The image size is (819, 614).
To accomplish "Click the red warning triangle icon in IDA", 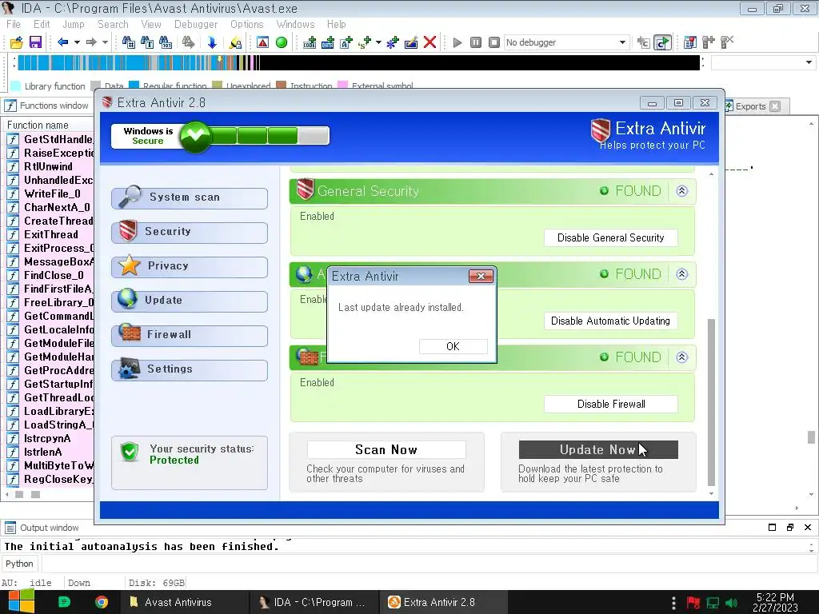I will pyautogui.click(x=262, y=42).
